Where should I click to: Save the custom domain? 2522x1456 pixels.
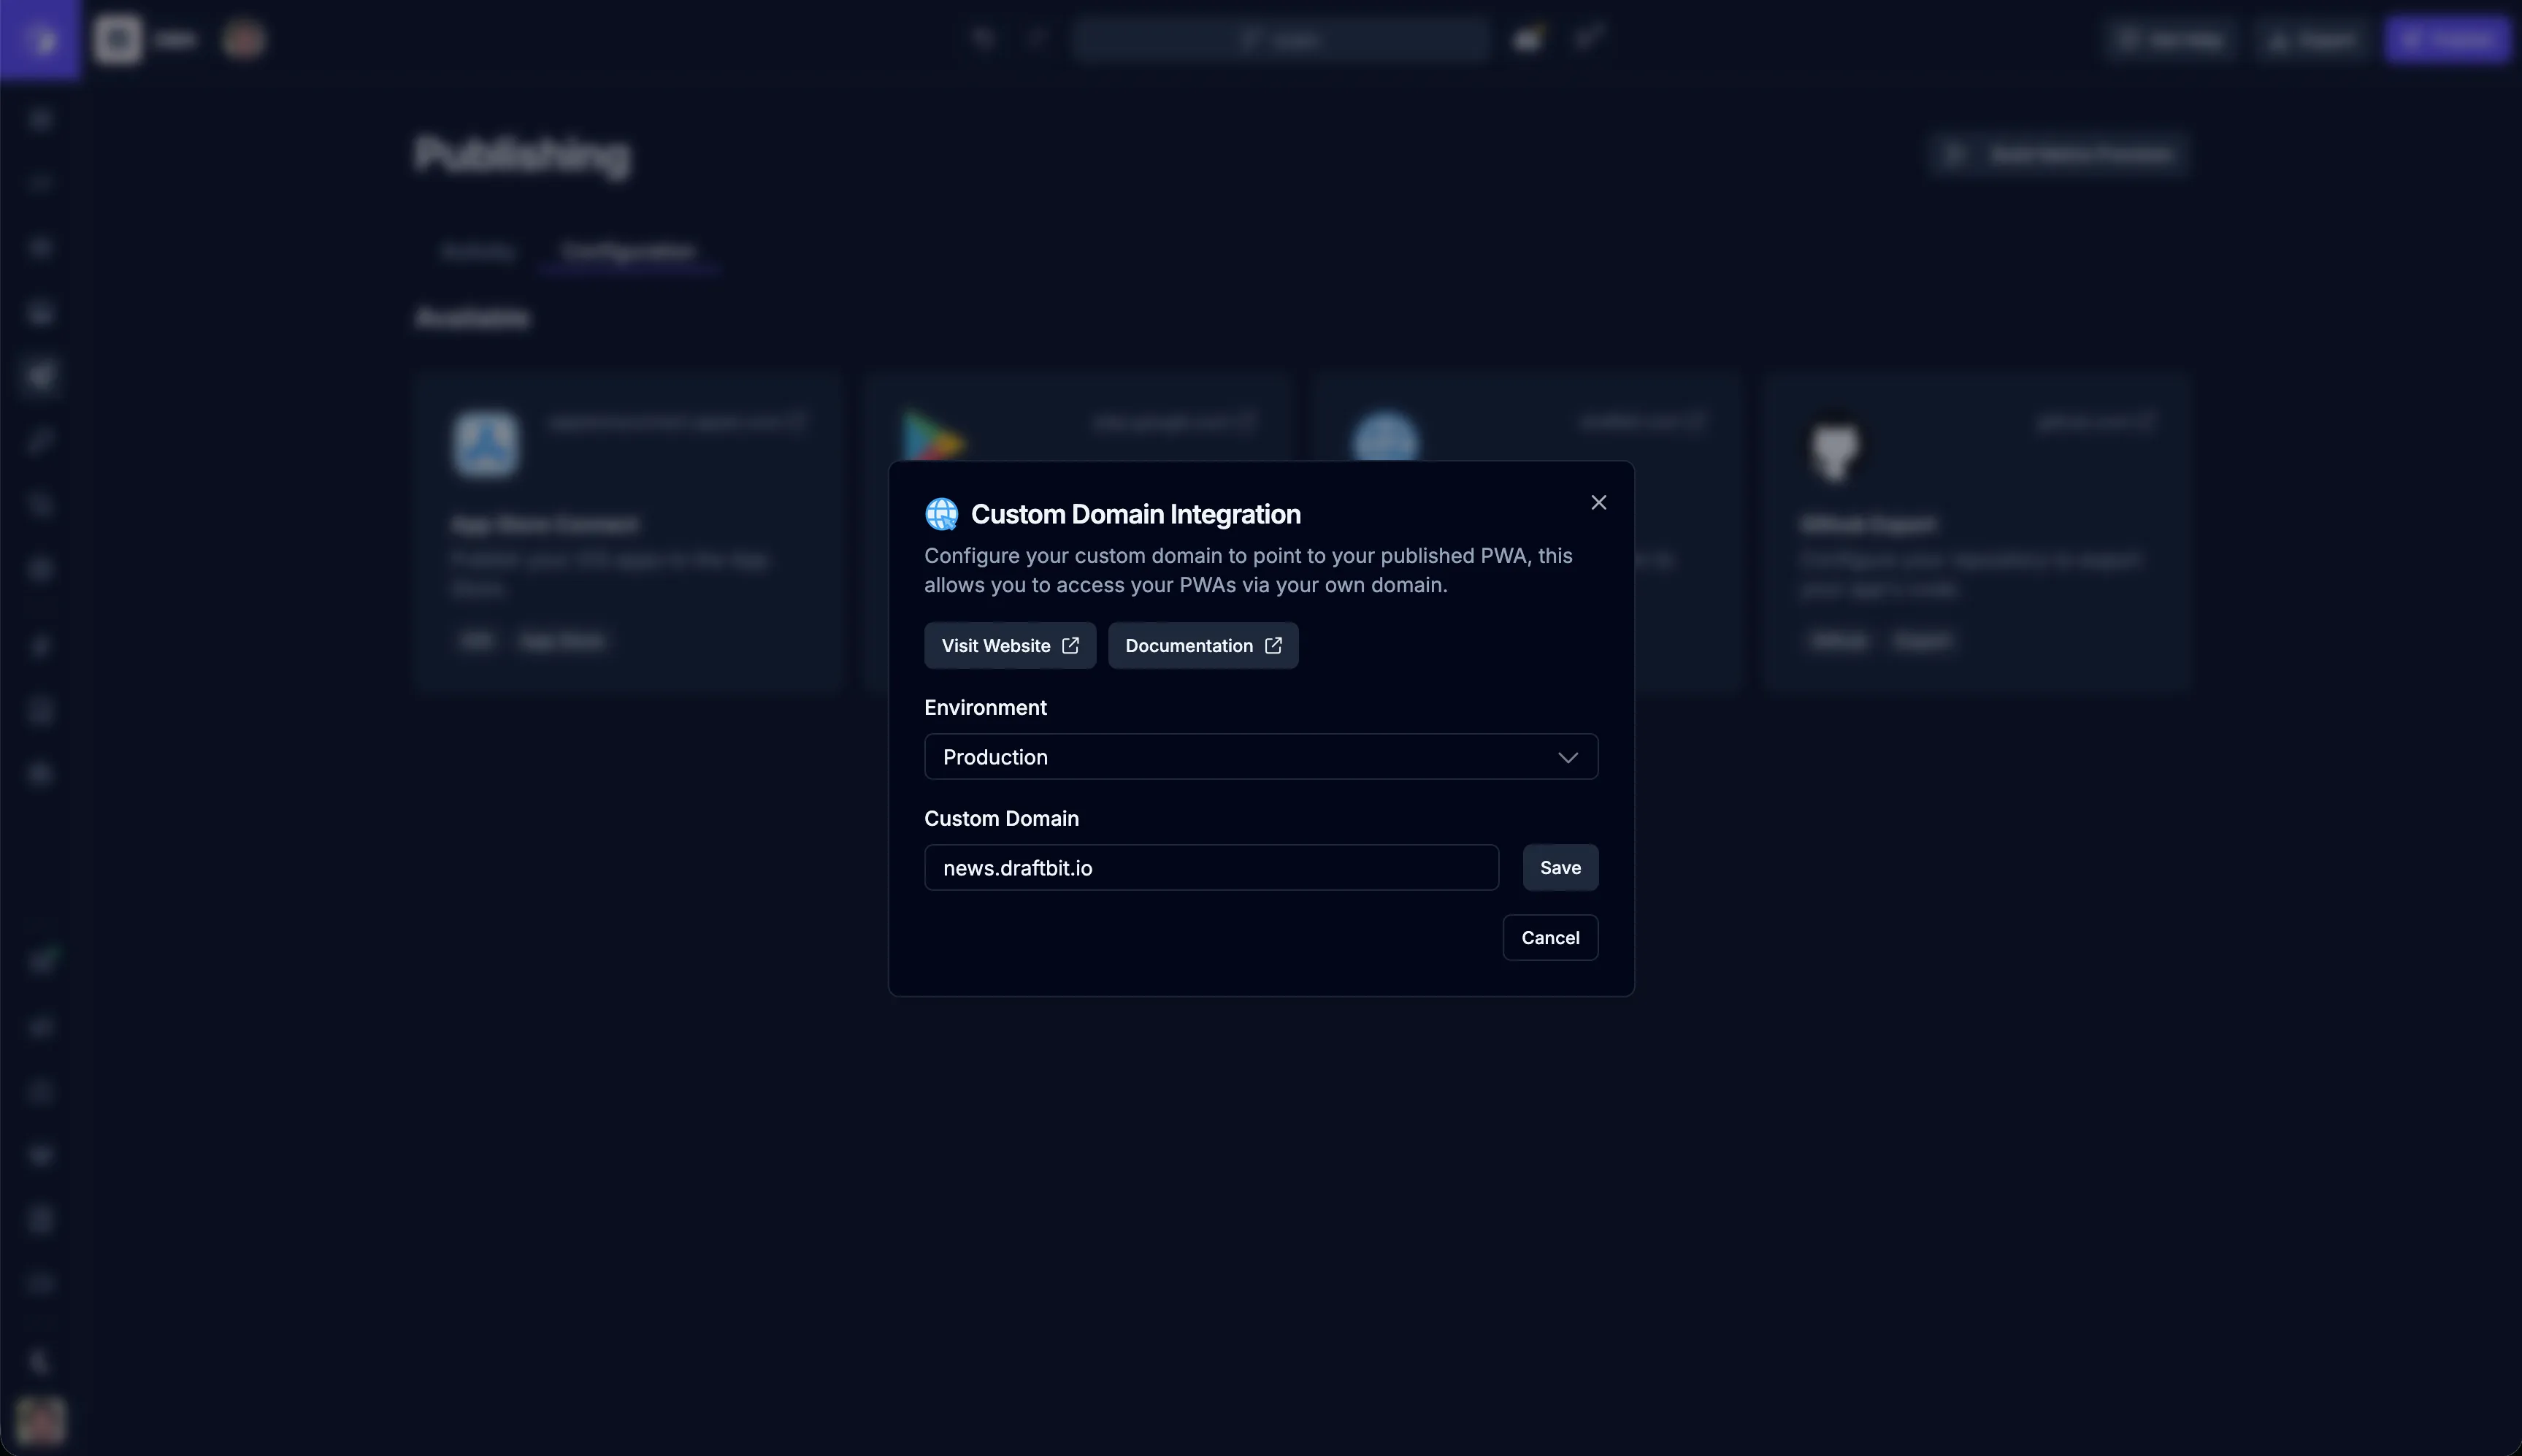tap(1559, 868)
